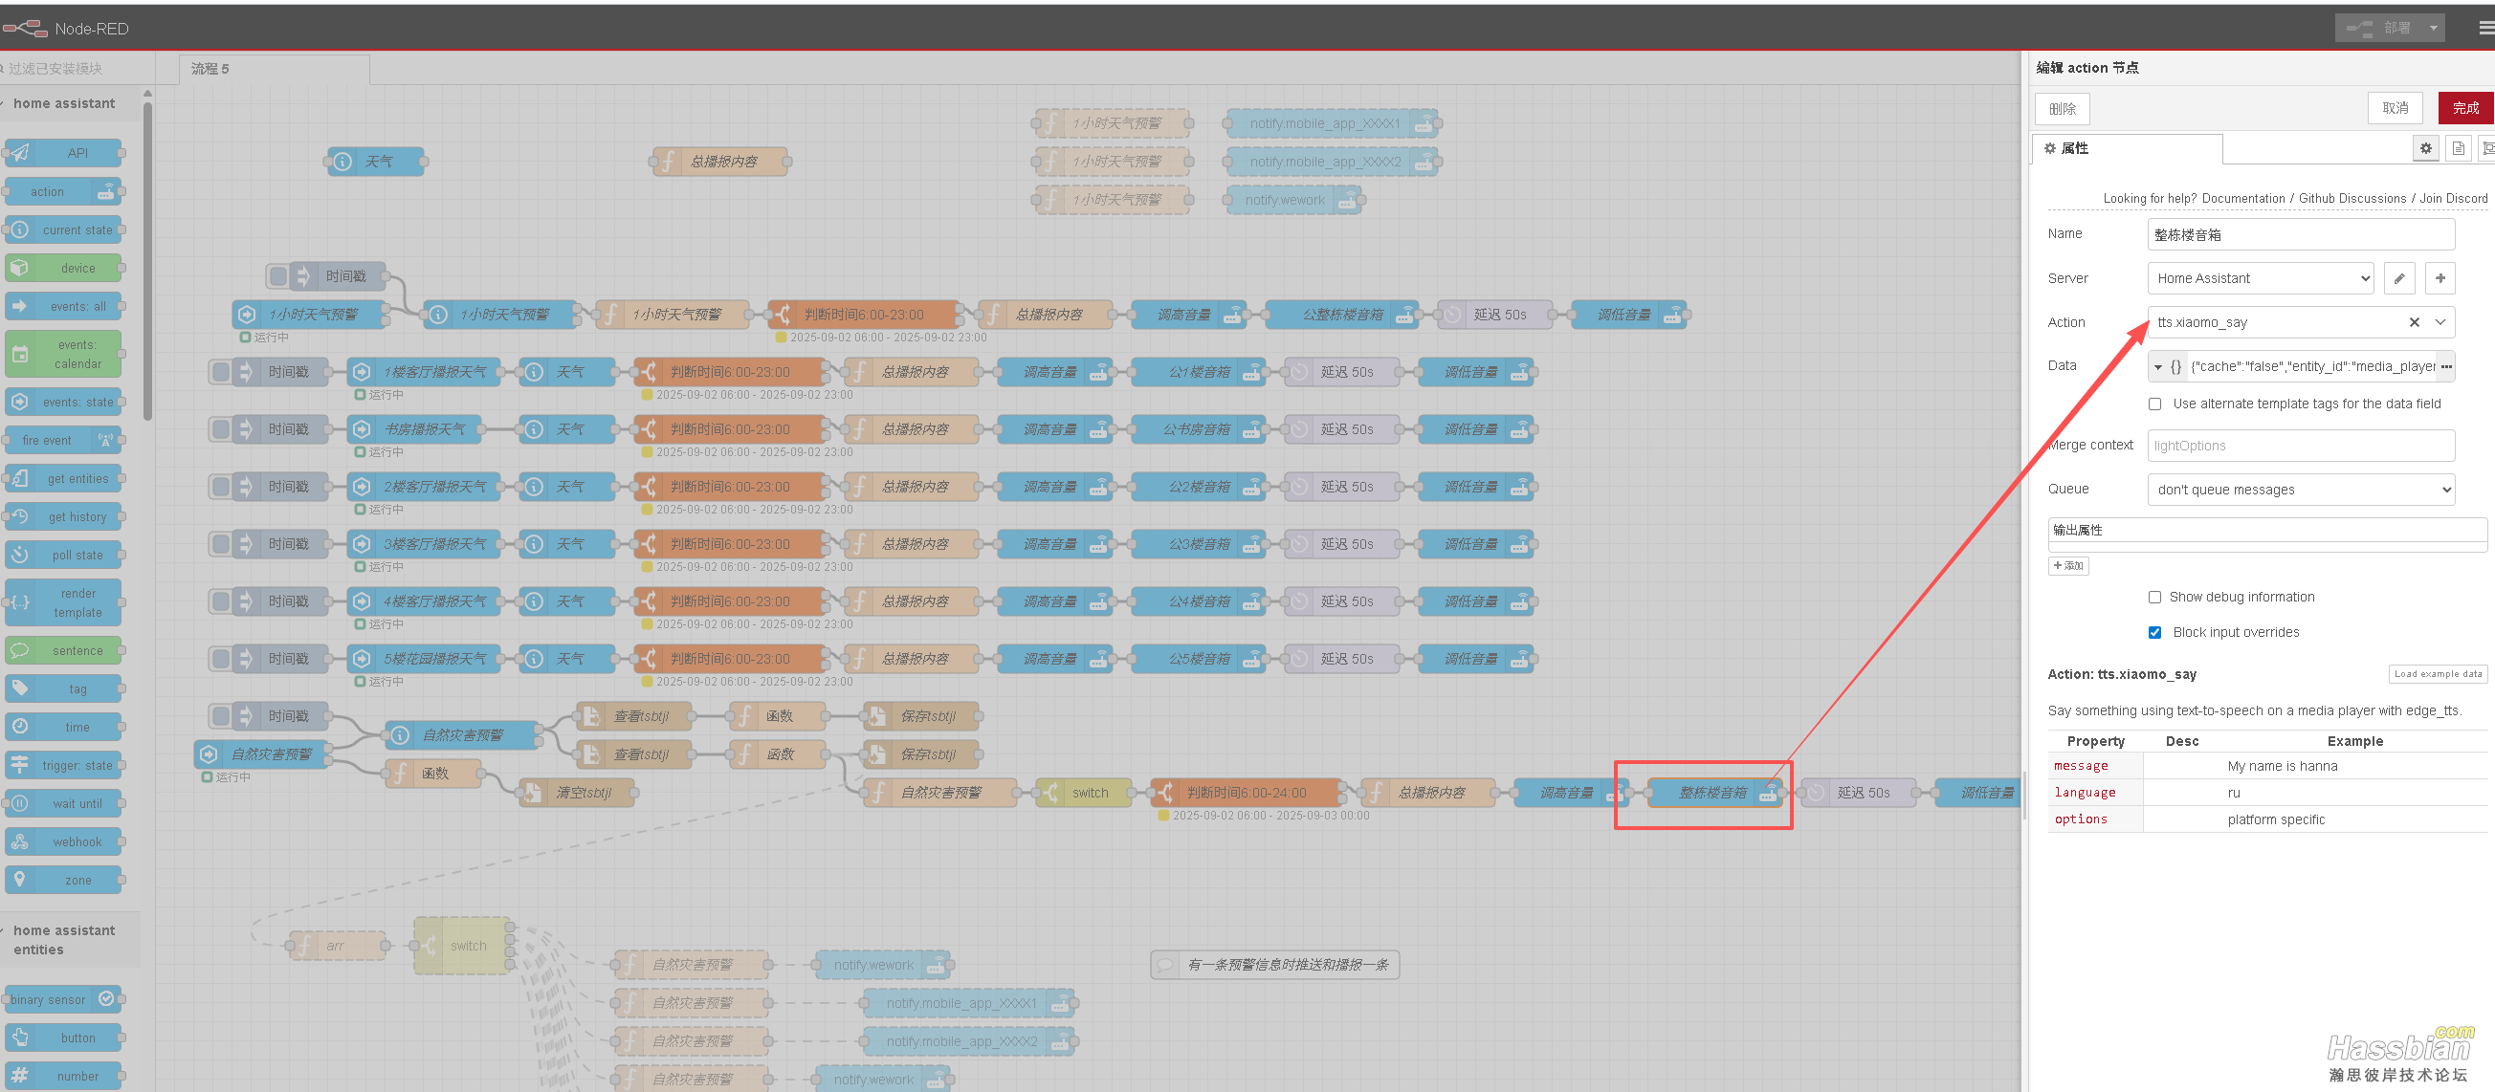This screenshot has width=2495, height=1092.
Task: Pick the action node from the palette
Action: (x=64, y=191)
